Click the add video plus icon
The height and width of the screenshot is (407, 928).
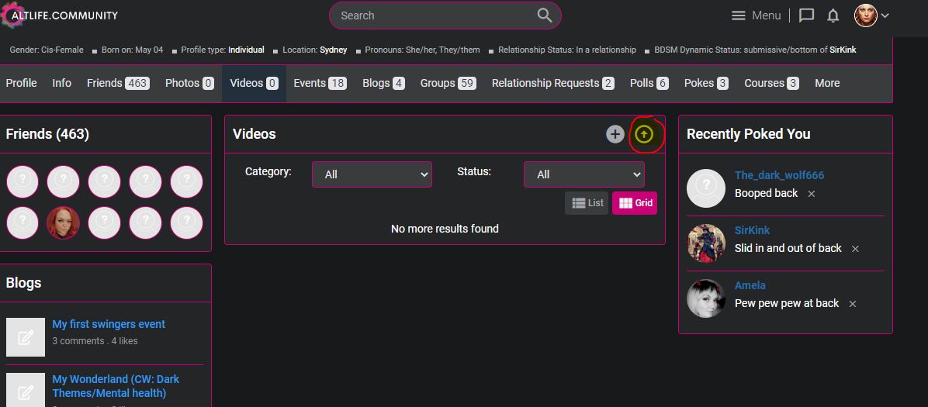[615, 134]
